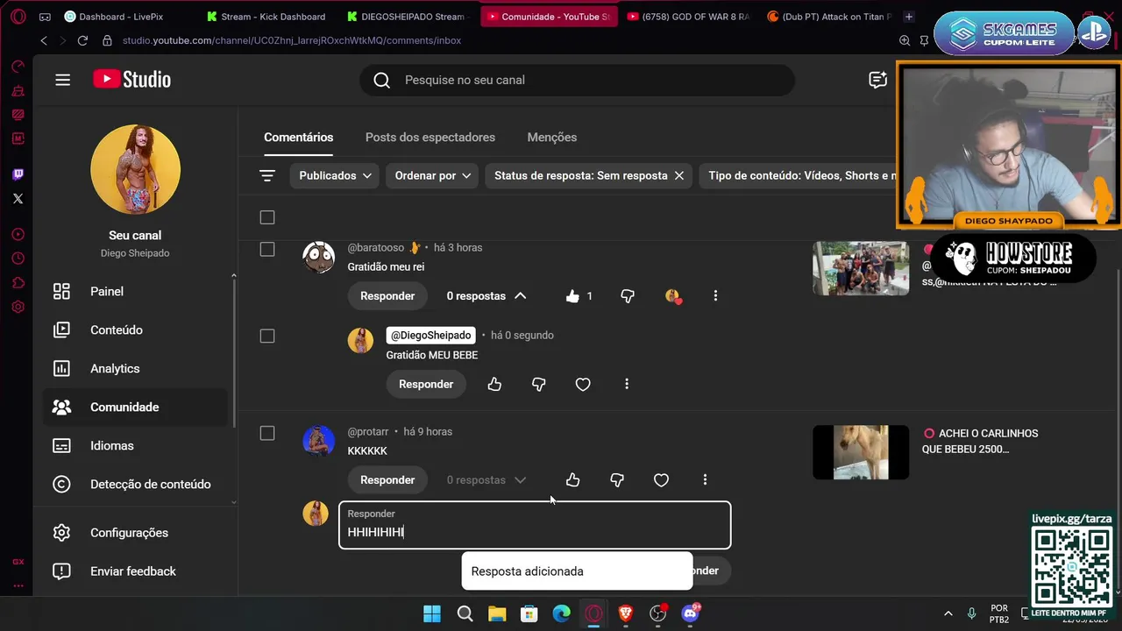The image size is (1122, 631).
Task: Open Discord from the taskbar
Action: 690,613
